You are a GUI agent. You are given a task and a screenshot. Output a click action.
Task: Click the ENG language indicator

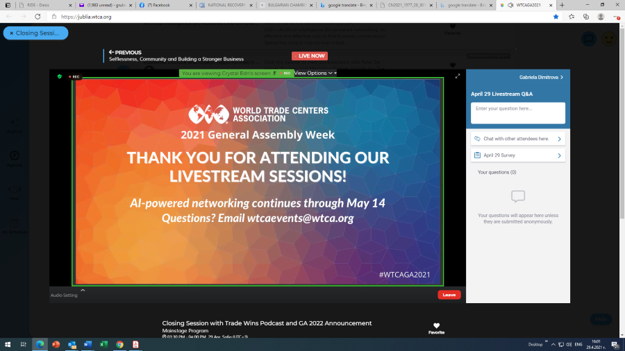pyautogui.click(x=578, y=345)
